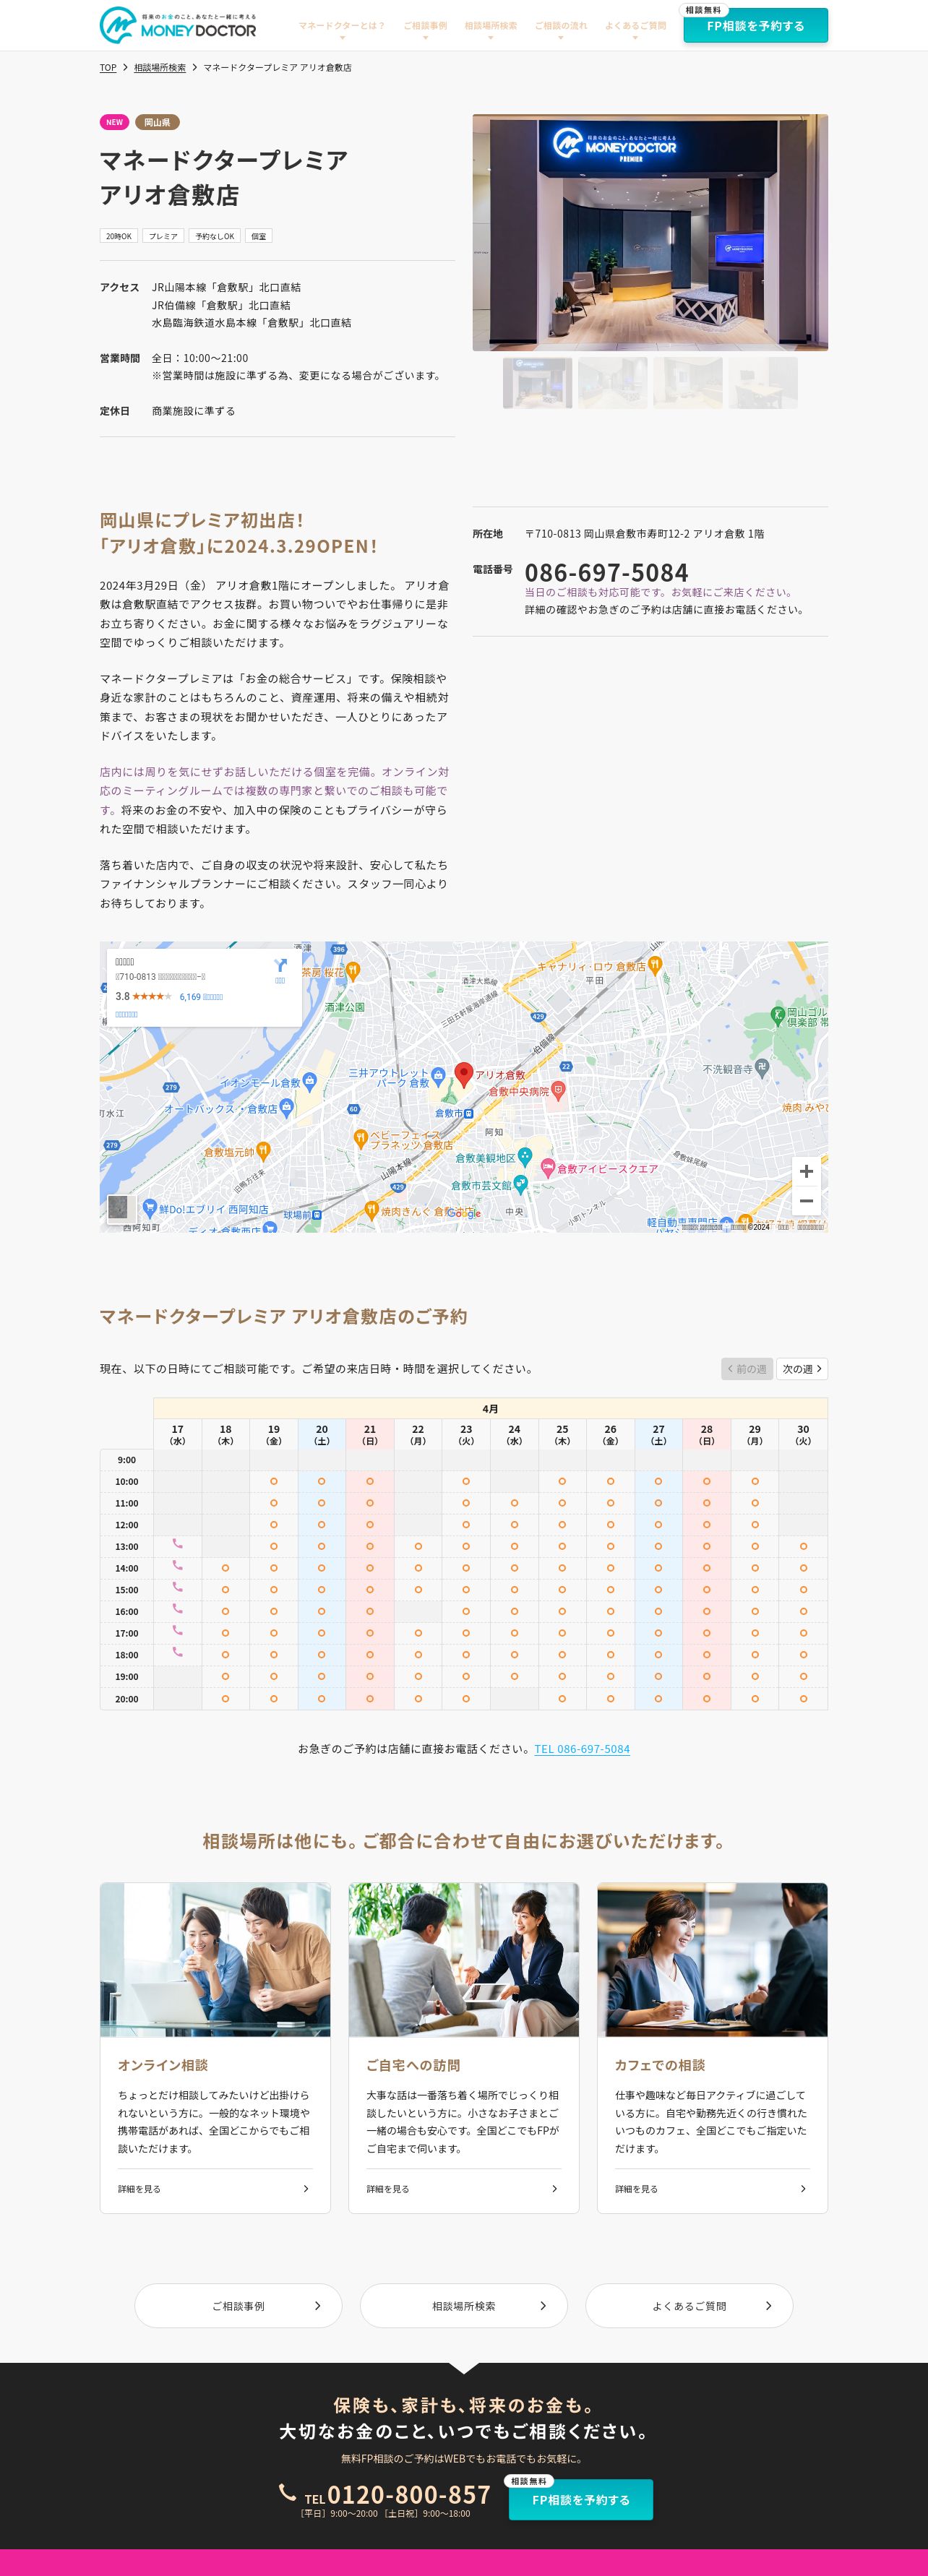Choose the 30 (火) 13:00 available slot

pos(803,1546)
